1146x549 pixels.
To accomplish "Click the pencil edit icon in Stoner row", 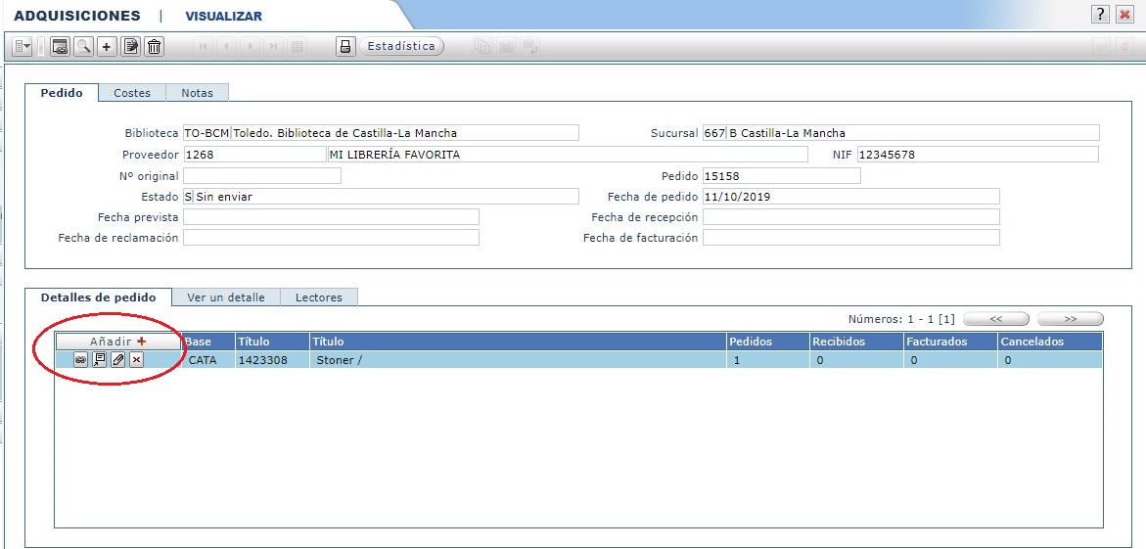I will coord(118,360).
